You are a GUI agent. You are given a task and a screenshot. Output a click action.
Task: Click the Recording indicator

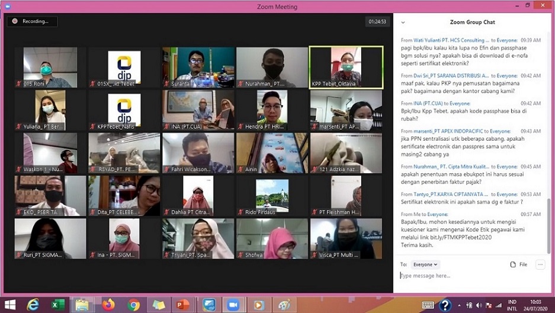(x=33, y=21)
